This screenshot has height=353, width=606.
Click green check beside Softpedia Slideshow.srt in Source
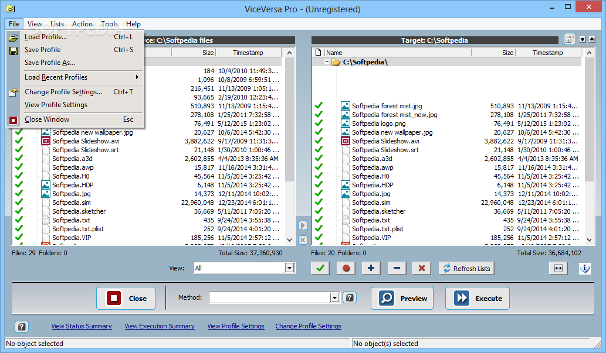19,150
